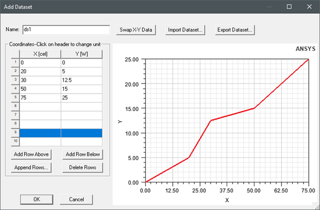
Task: Click the X cell in row 1 containing 0
Action: coord(40,63)
